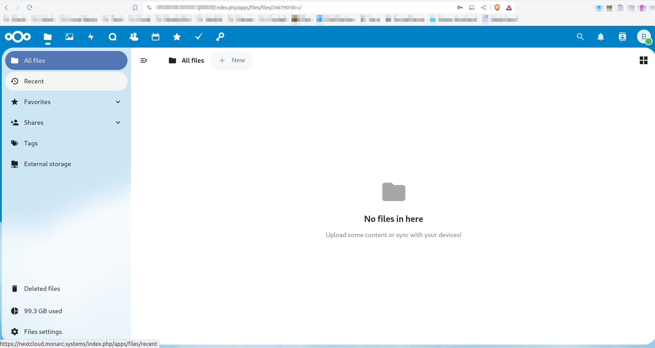Click browser share icon

(483, 8)
